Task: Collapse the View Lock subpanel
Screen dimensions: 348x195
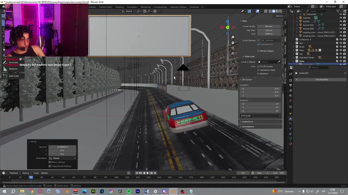Action: tap(243, 57)
